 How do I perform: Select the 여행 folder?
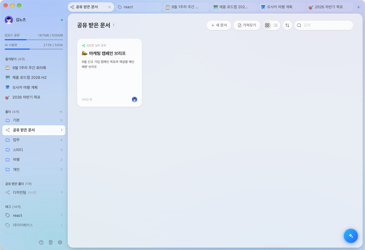pos(34,159)
